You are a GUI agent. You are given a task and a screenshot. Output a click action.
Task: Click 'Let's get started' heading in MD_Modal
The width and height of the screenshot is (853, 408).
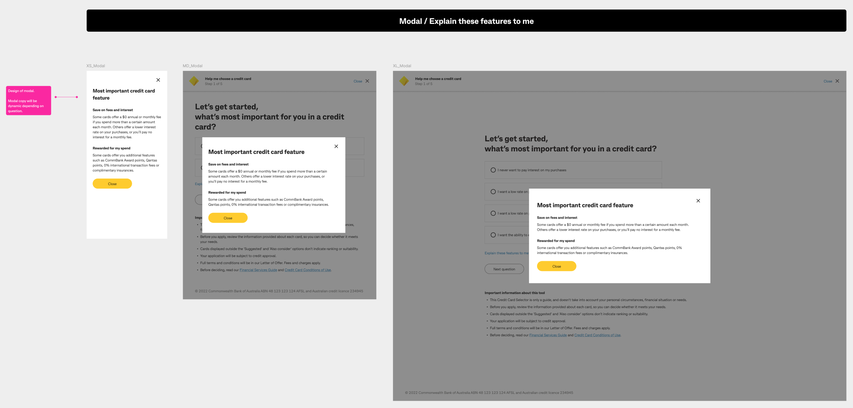270,117
